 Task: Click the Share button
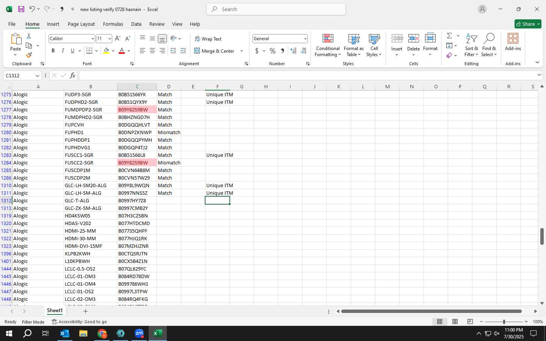point(528,24)
